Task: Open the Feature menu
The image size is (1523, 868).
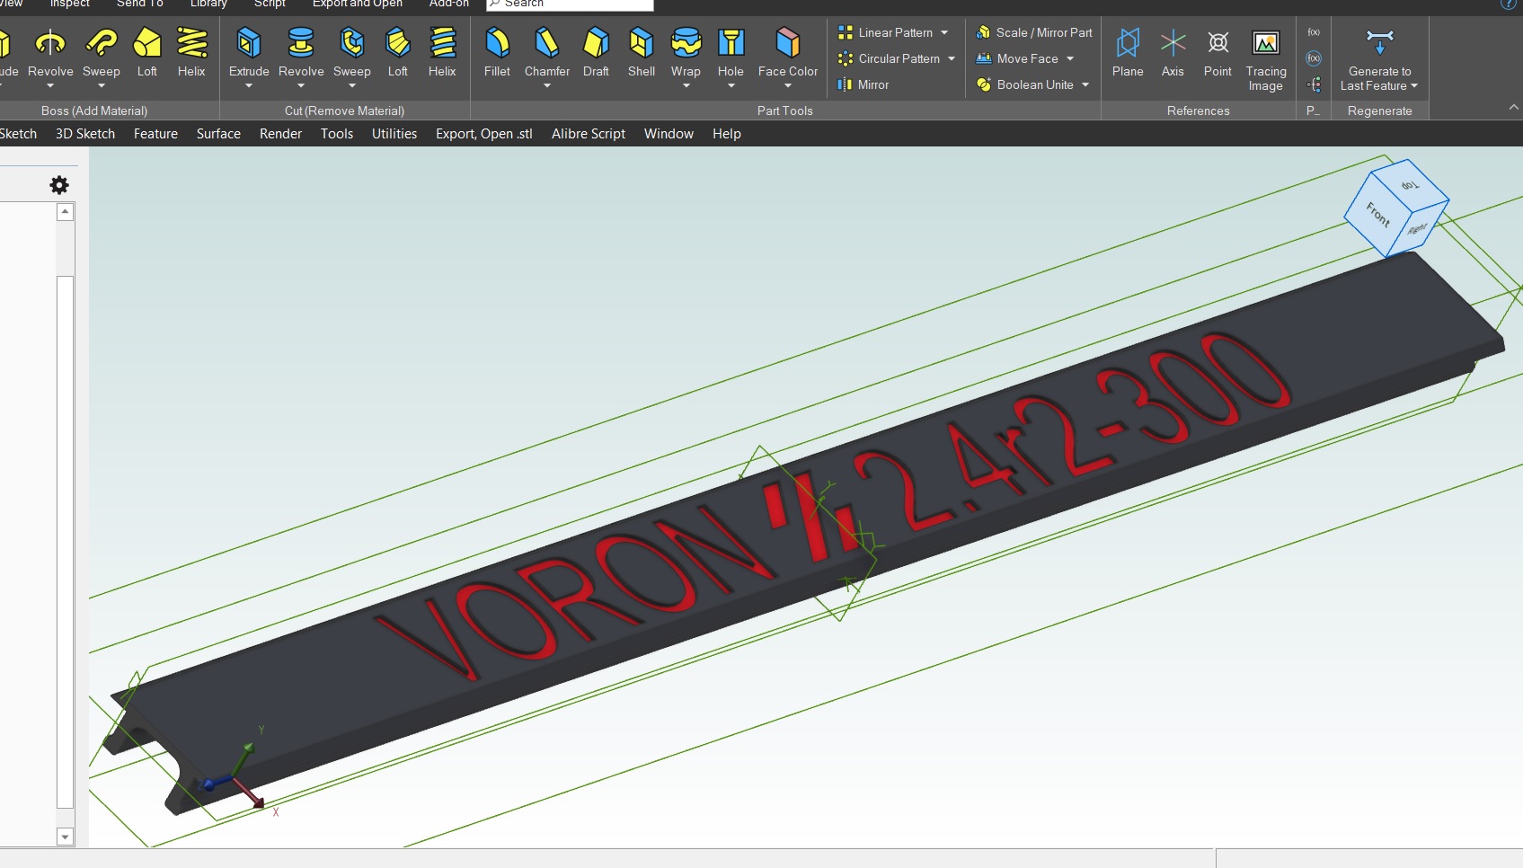Action: (155, 133)
